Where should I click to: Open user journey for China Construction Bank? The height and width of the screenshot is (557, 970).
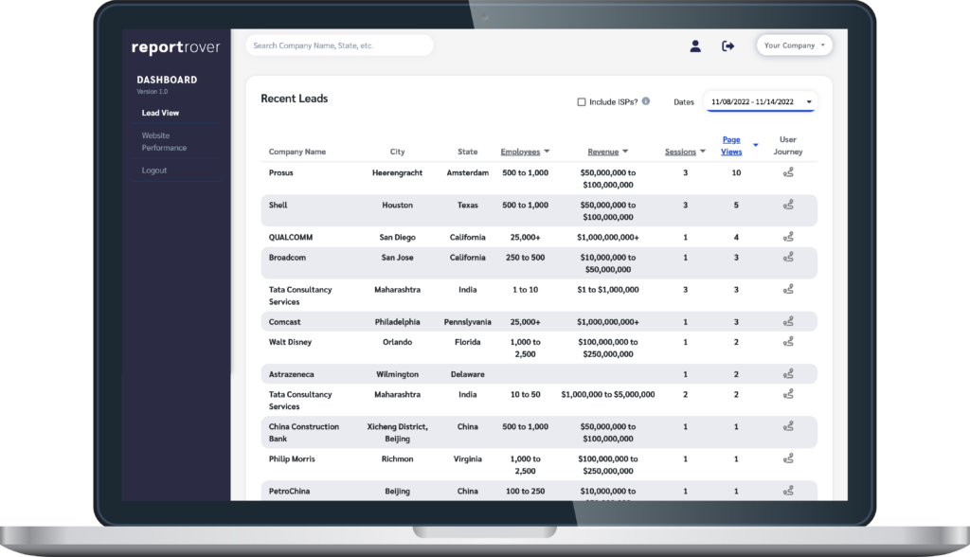788,426
